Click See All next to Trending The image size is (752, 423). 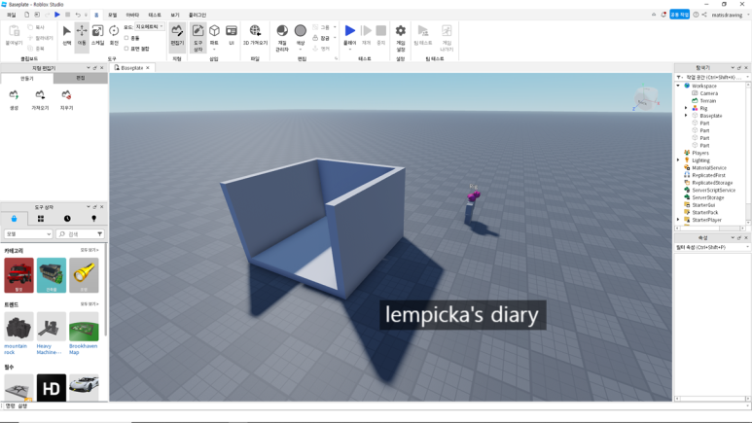click(90, 304)
